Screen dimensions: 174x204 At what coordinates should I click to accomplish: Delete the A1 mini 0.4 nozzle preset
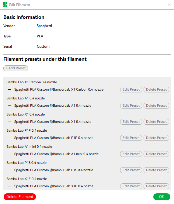coord(156,154)
